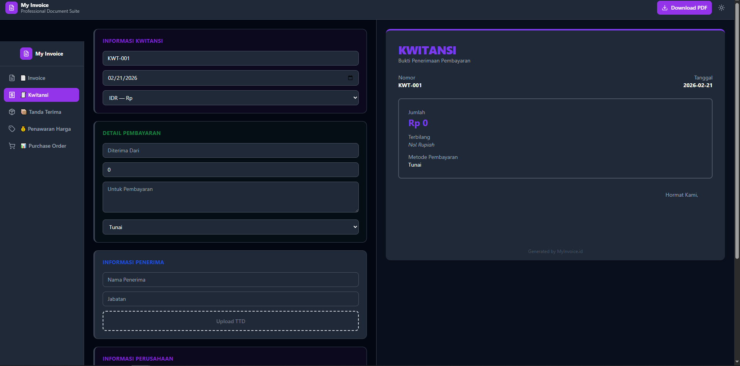Focus the Jabatan field
The height and width of the screenshot is (366, 740).
pyautogui.click(x=231, y=299)
